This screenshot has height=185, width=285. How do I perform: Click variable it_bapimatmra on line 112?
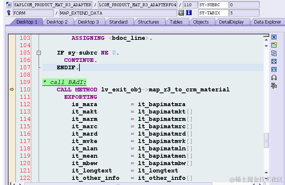(161, 104)
